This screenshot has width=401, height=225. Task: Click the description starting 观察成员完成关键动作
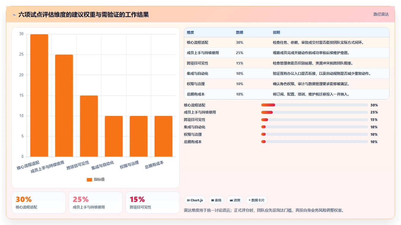point(311,53)
